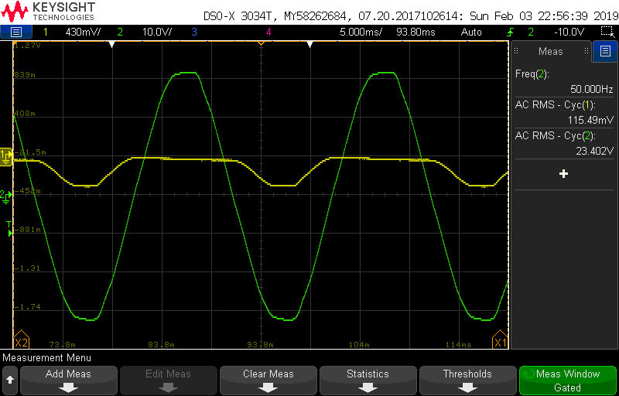Select the channel 1 ground marker
Image resolution: width=619 pixels, height=396 pixels.
(x=6, y=156)
